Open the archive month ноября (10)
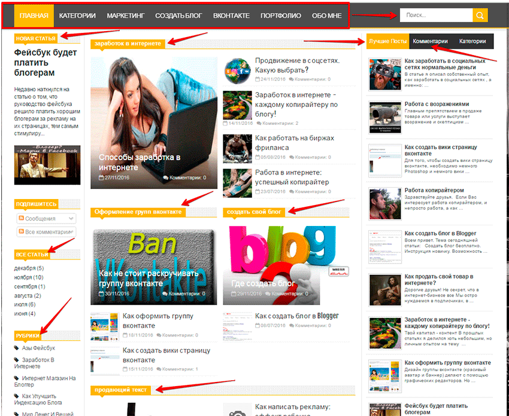Image resolution: width=509 pixels, height=416 pixels. 29,277
